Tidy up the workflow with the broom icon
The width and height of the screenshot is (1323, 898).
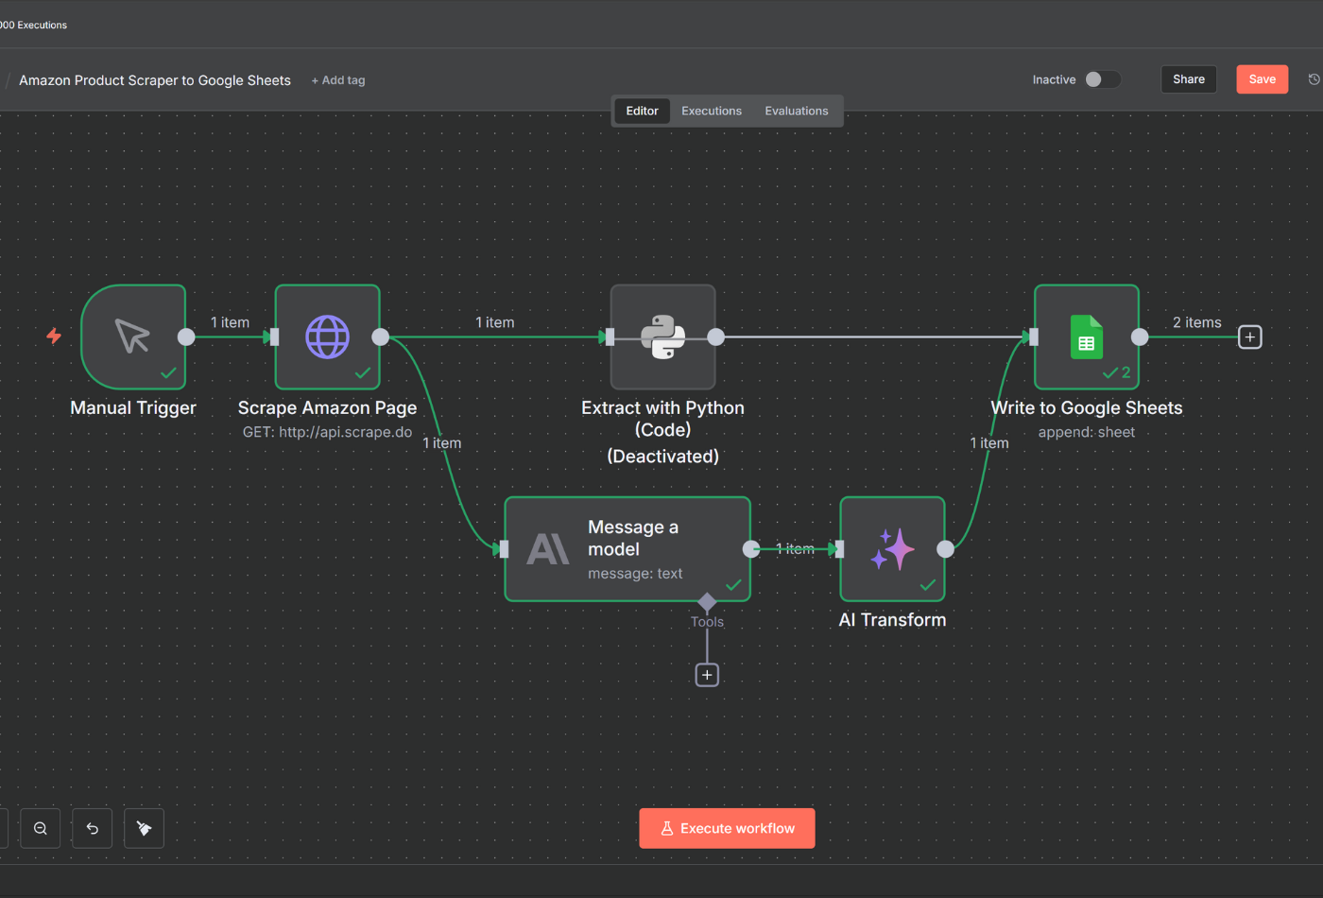tap(144, 828)
